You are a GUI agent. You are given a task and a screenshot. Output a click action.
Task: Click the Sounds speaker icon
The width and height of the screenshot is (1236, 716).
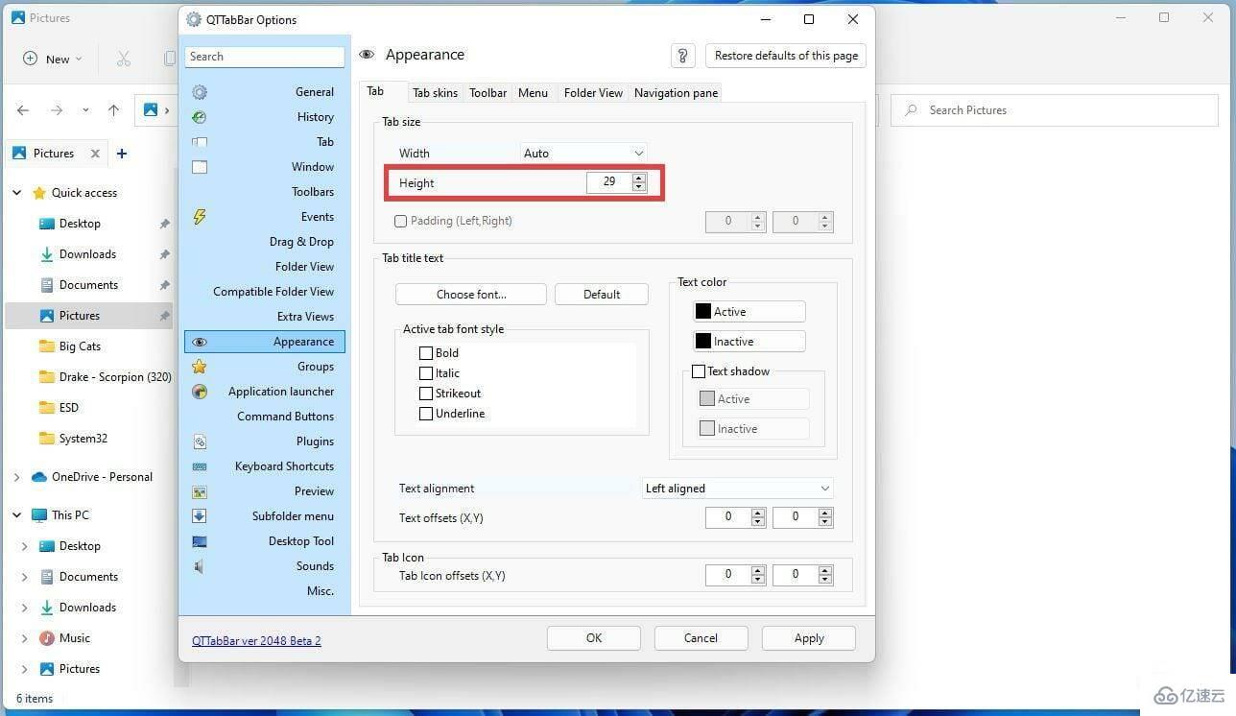[x=199, y=566]
